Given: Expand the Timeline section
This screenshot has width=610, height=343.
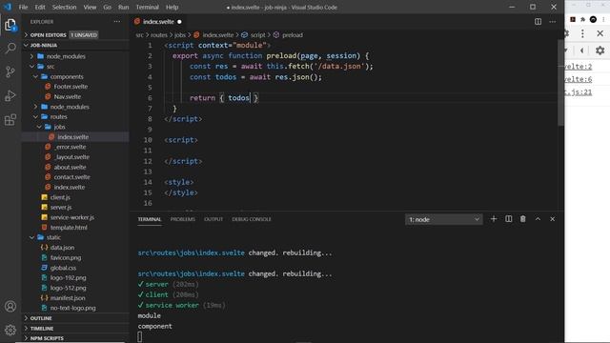Looking at the screenshot, I should [x=76, y=328].
